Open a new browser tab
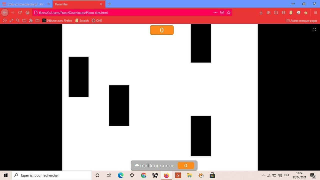This screenshot has height=180, width=320. coord(109,4)
